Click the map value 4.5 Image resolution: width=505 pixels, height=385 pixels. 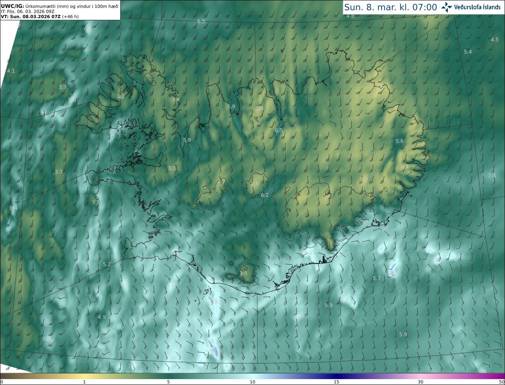495,40
